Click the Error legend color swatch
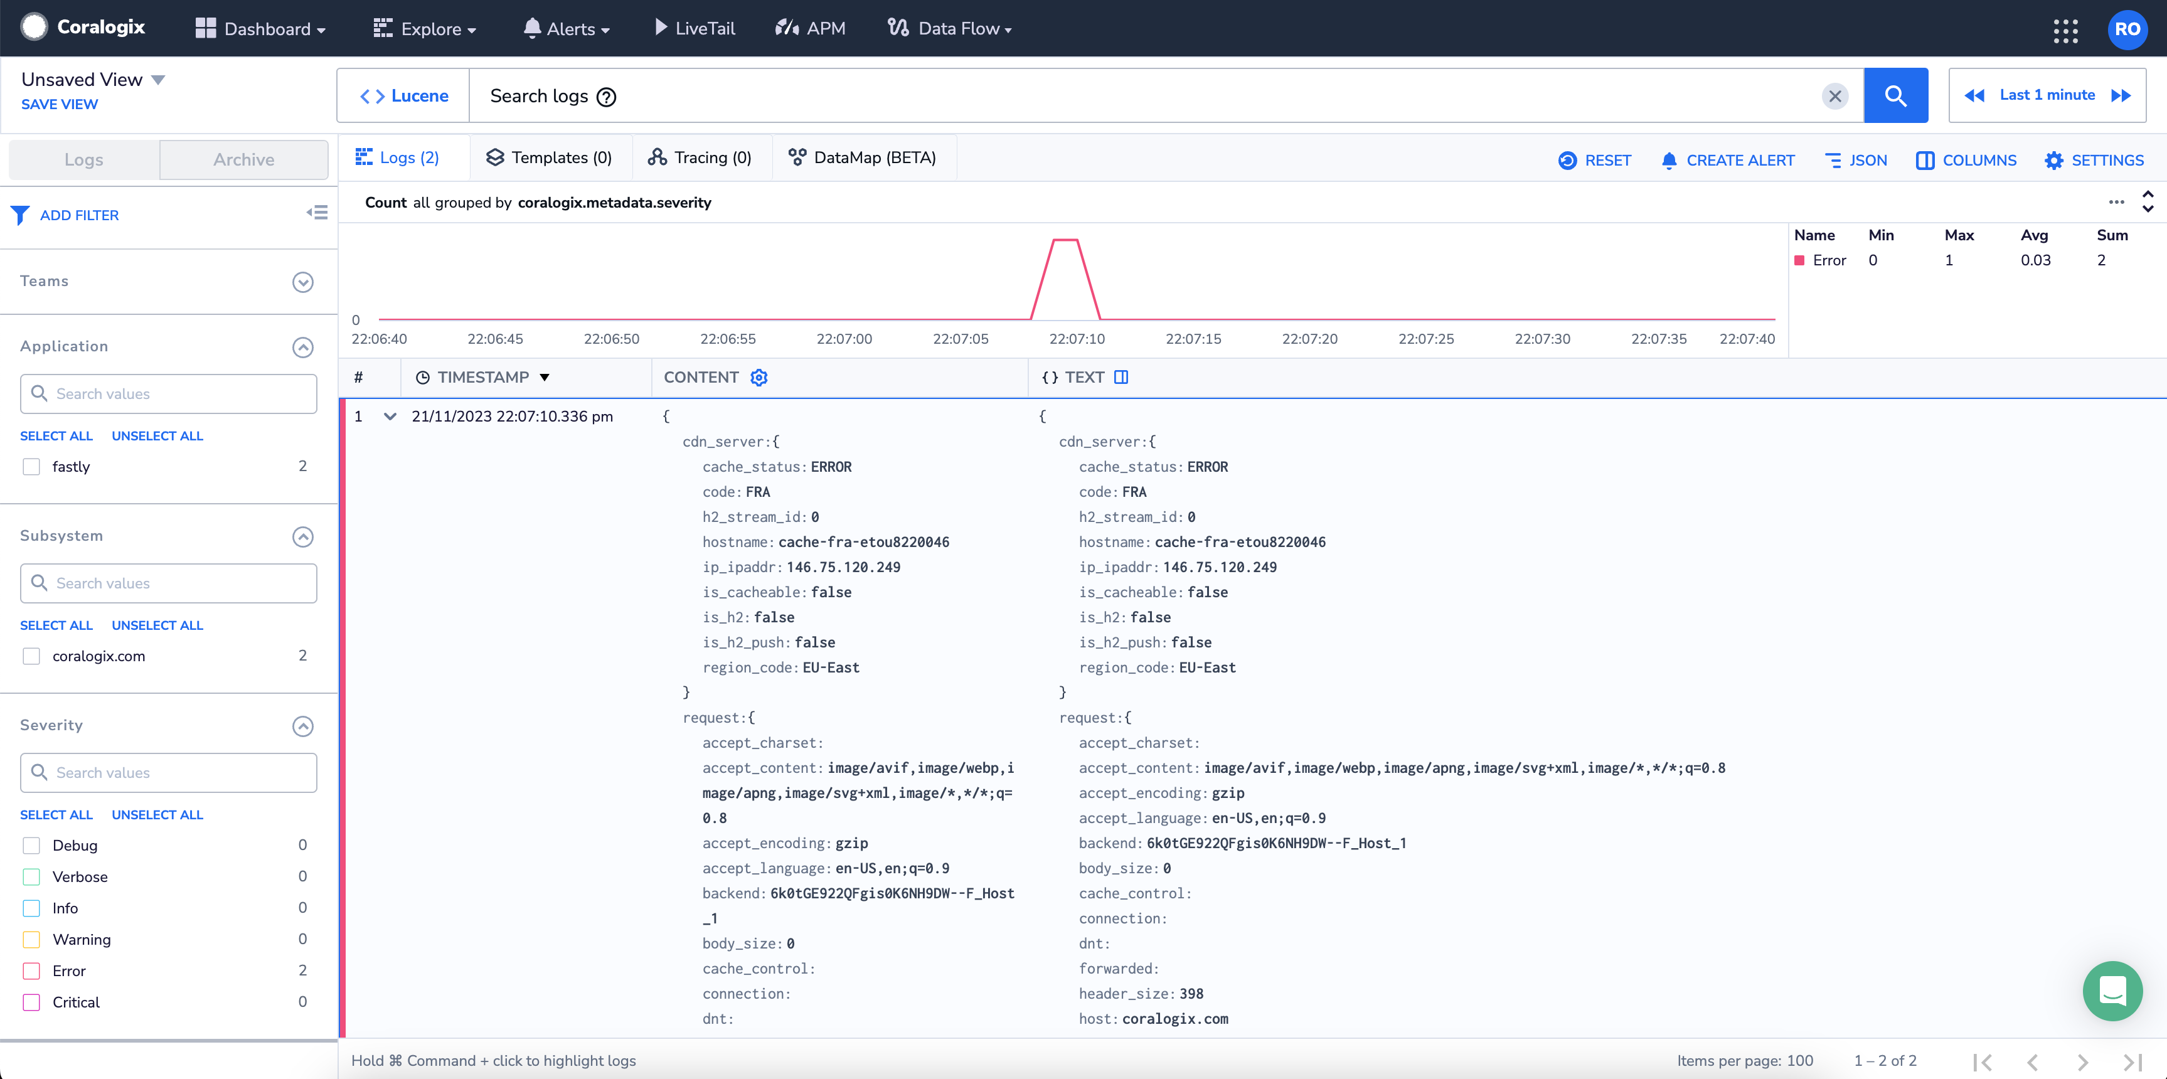Image resolution: width=2167 pixels, height=1079 pixels. 1799,261
